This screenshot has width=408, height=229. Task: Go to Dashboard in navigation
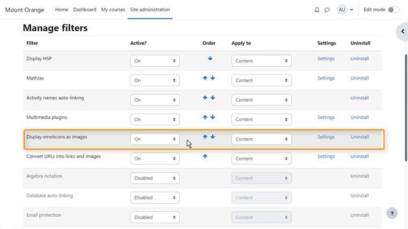85,10
